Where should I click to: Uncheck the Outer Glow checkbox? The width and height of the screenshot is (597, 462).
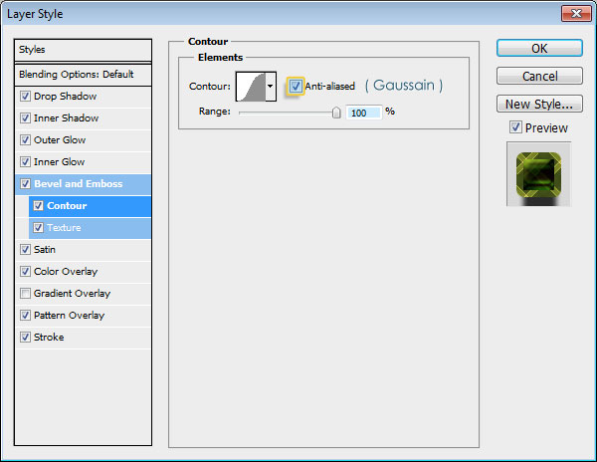click(x=25, y=140)
